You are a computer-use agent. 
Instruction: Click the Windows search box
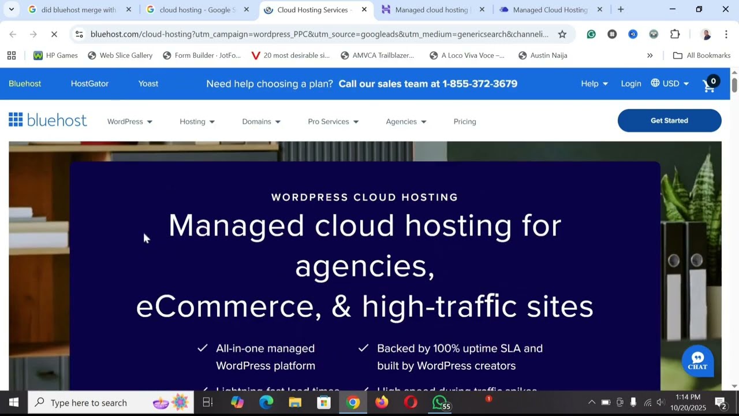pos(111,402)
